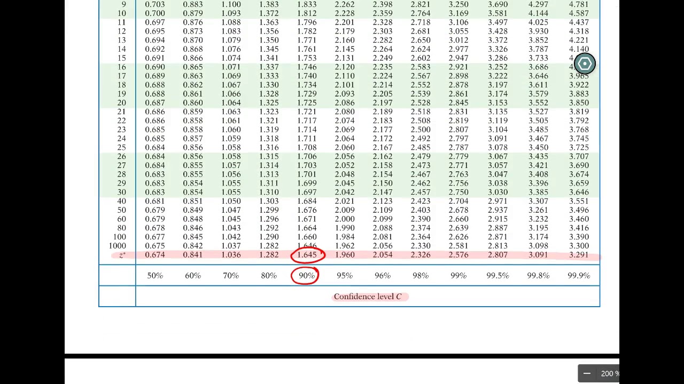
Task: Click the 50% confidence level label
Action: click(155, 276)
